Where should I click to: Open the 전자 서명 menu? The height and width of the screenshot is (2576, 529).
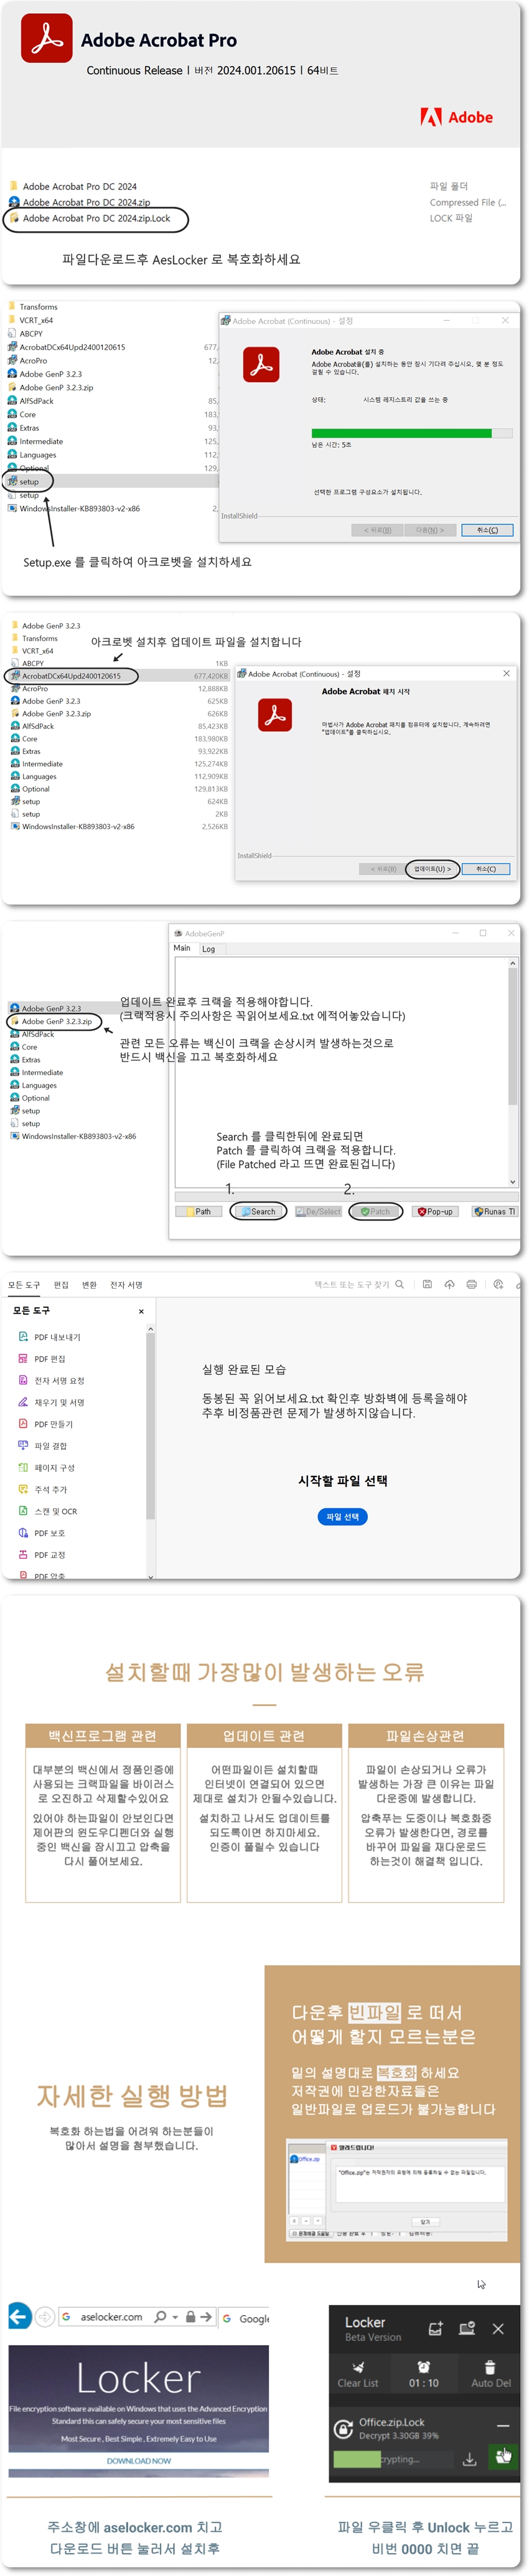coord(126,1285)
